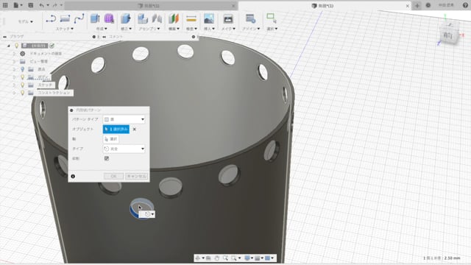This screenshot has height=265, width=471.
Task: Click the Assemble new component icon
Action: coord(143,18)
